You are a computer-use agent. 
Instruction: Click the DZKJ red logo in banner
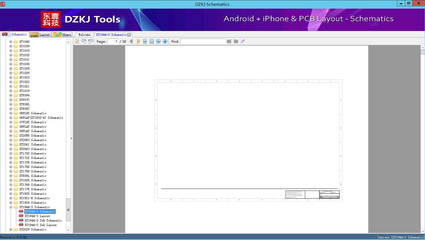pos(51,20)
